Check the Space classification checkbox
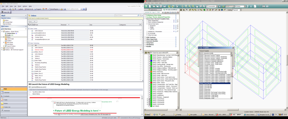This screenshot has height=119, width=288. pos(178,20)
